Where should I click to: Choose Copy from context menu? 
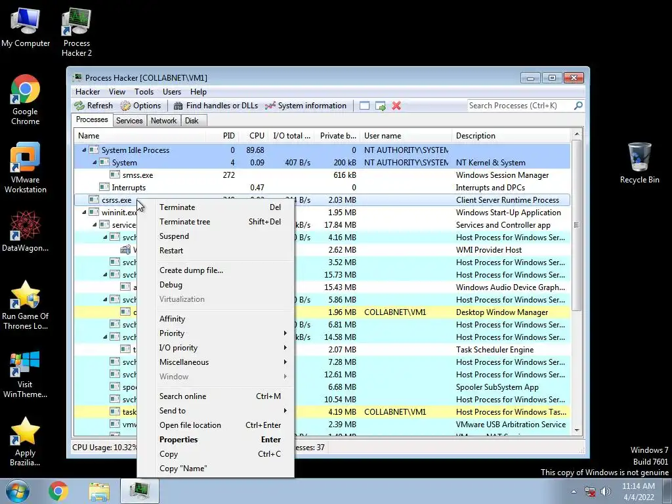tap(222, 454)
